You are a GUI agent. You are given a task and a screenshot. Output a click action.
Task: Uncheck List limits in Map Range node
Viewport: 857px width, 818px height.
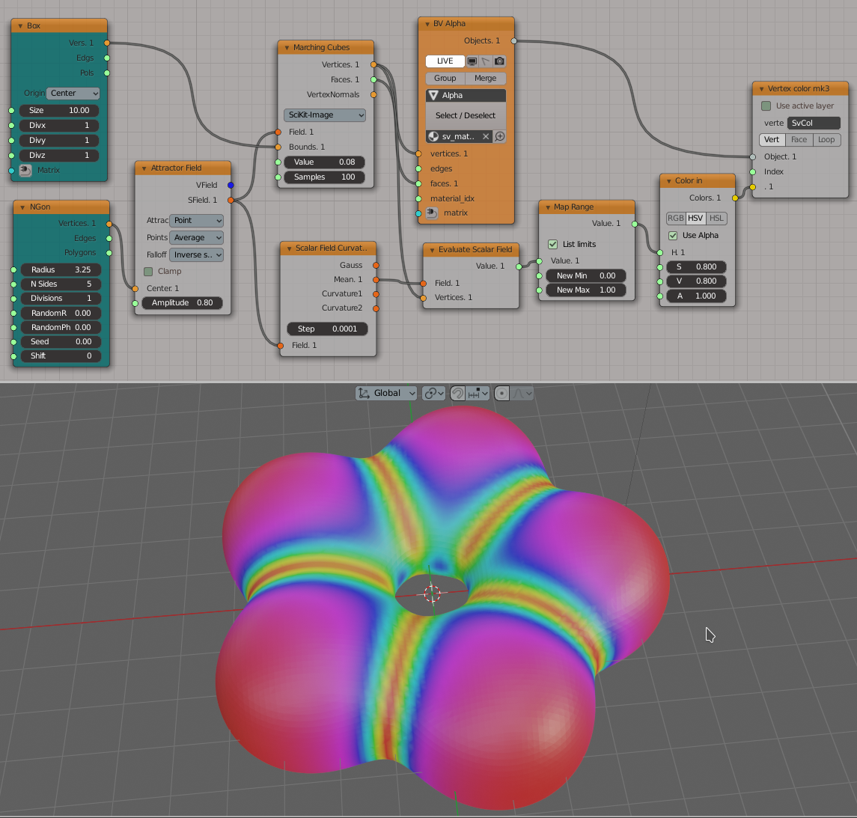tap(552, 244)
